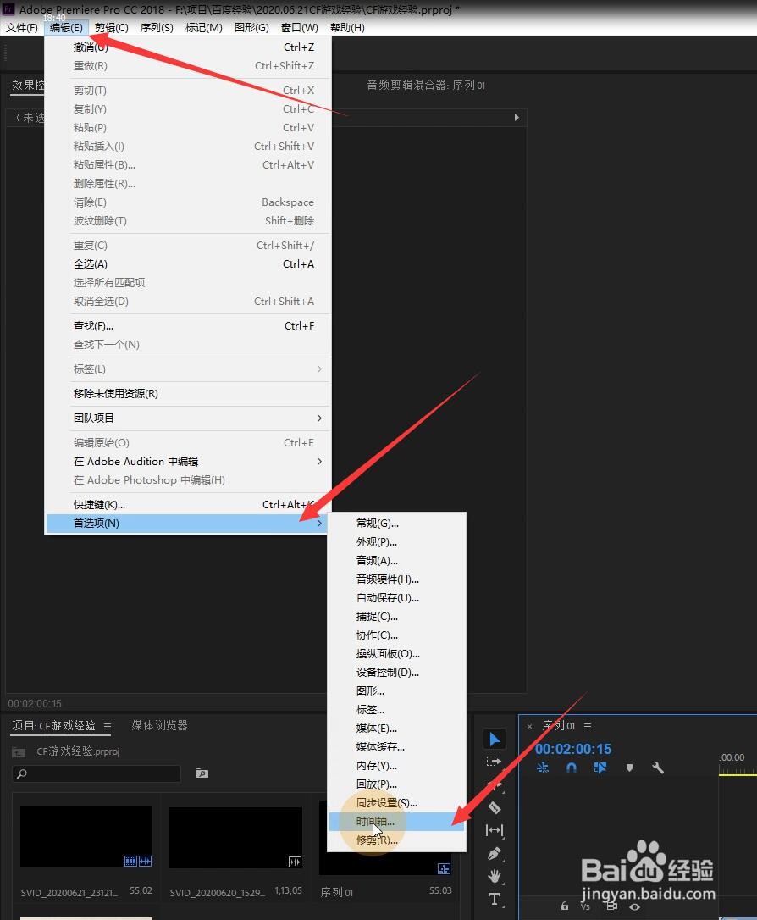Toggle Snap magnet in timeline

pos(572,768)
